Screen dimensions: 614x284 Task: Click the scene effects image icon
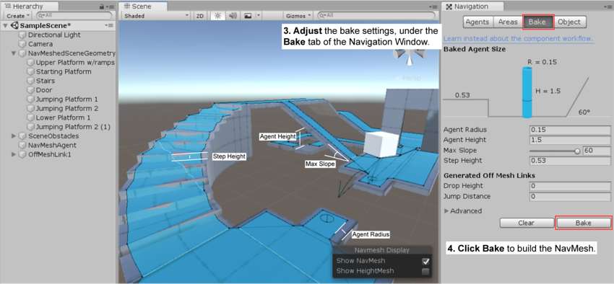click(x=248, y=16)
